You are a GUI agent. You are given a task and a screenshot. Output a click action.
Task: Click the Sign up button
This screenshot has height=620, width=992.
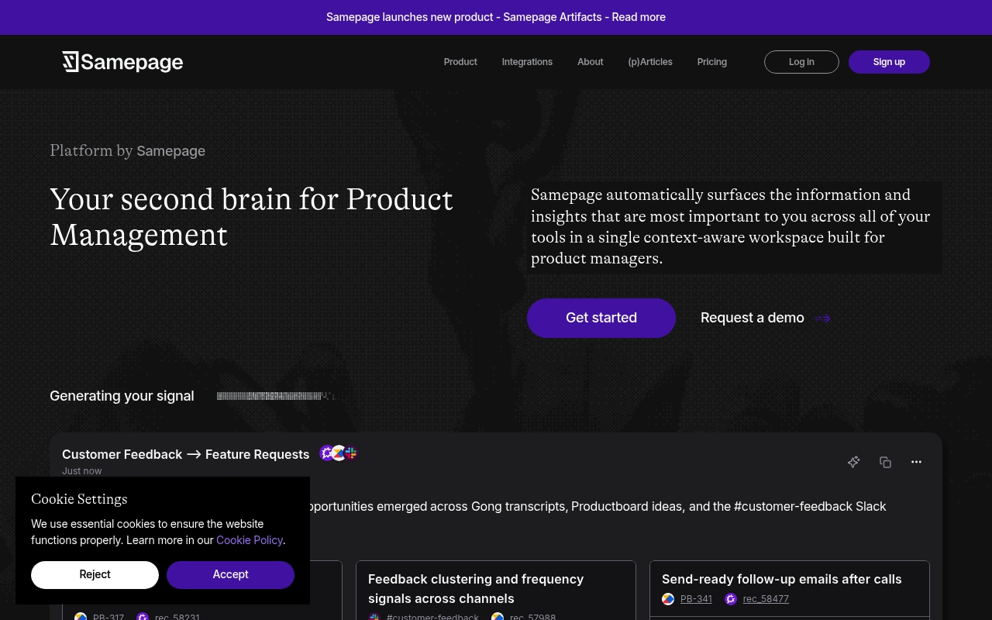[889, 62]
